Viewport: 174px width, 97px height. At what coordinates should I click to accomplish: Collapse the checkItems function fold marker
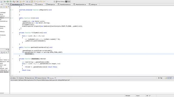click(x=13, y=59)
